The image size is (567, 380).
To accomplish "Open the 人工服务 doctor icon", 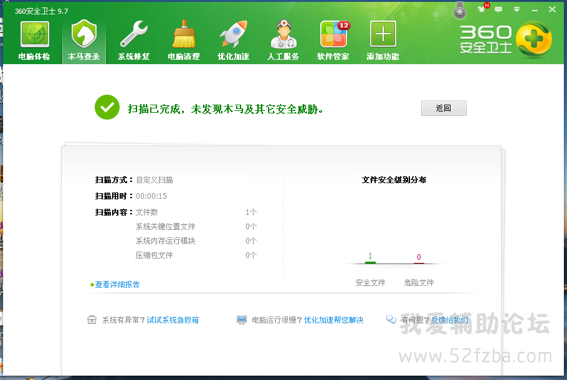I will pos(283,40).
